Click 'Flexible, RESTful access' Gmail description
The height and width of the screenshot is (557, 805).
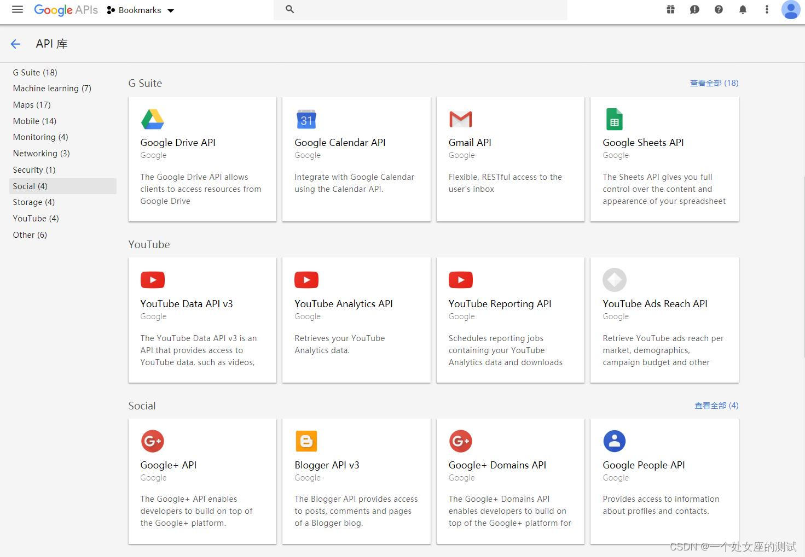click(x=505, y=183)
